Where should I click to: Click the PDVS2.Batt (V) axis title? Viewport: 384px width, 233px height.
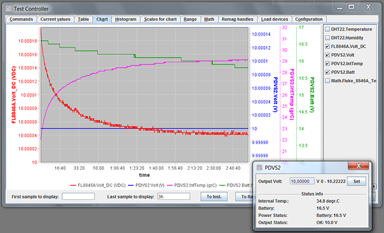point(312,94)
